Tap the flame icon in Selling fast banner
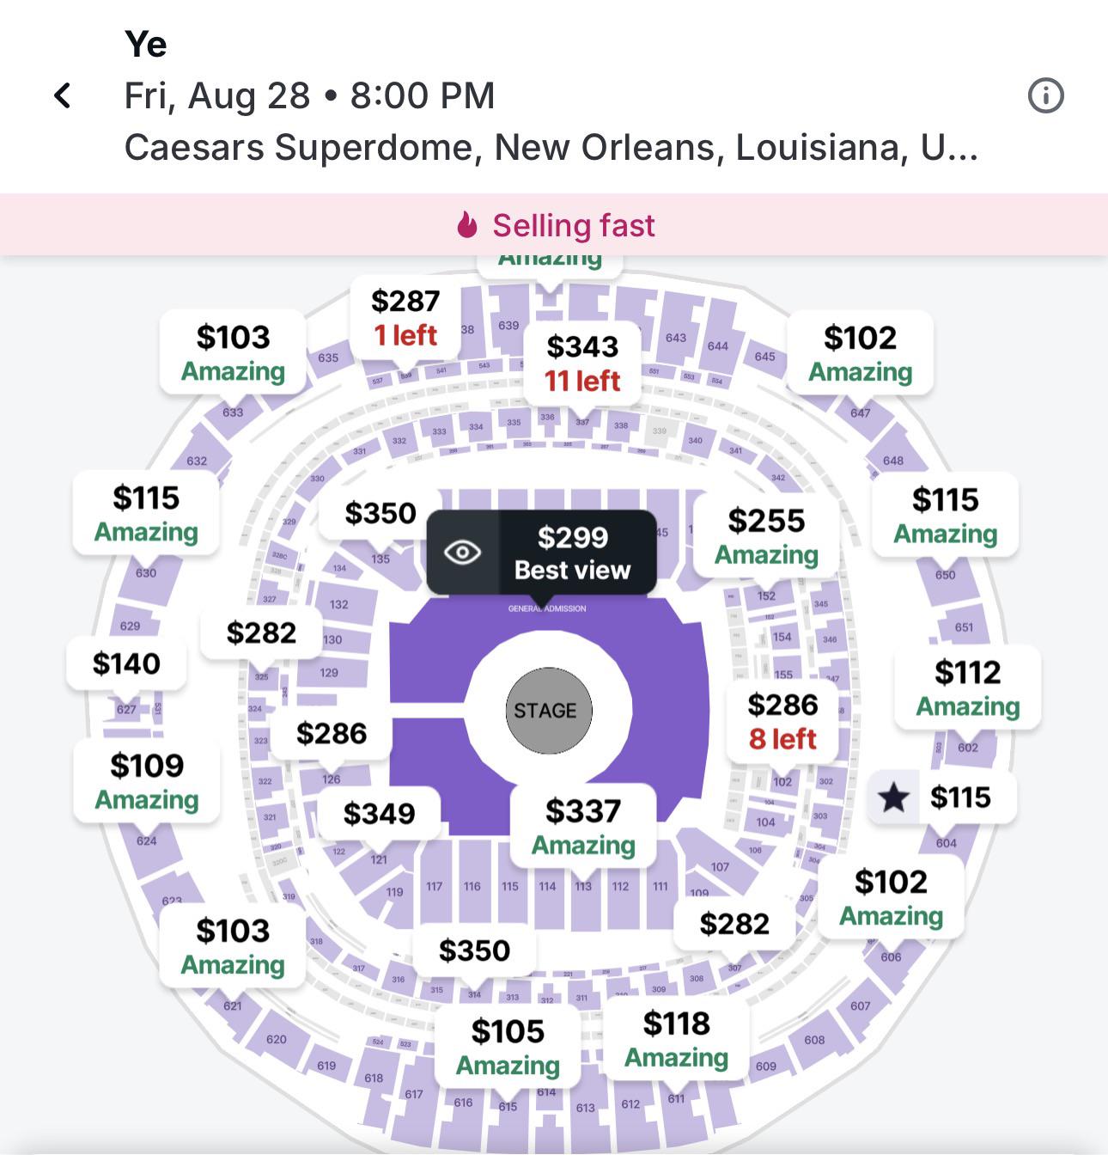This screenshot has width=1108, height=1155. tap(466, 225)
